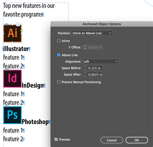Image resolution: width=153 pixels, height=147 pixels.
Task: Click the yellow square handle on the Ai frame
Action: [x=22, y=30]
